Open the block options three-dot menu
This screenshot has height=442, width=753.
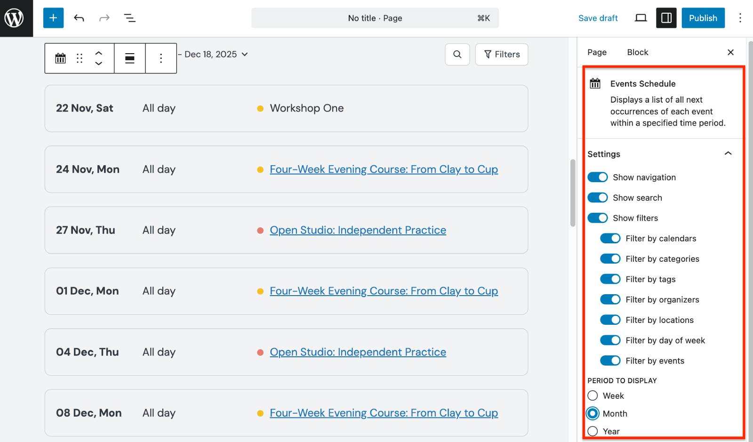click(161, 58)
